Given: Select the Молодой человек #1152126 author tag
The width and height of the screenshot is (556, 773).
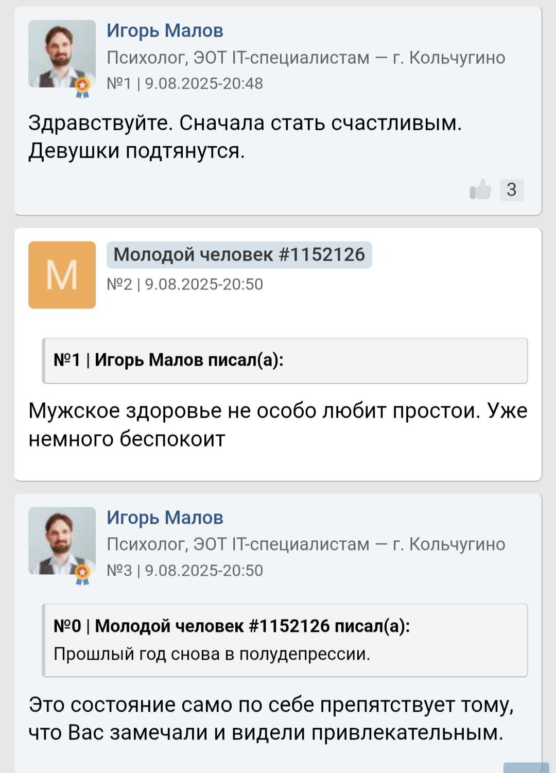Looking at the screenshot, I should (x=239, y=255).
